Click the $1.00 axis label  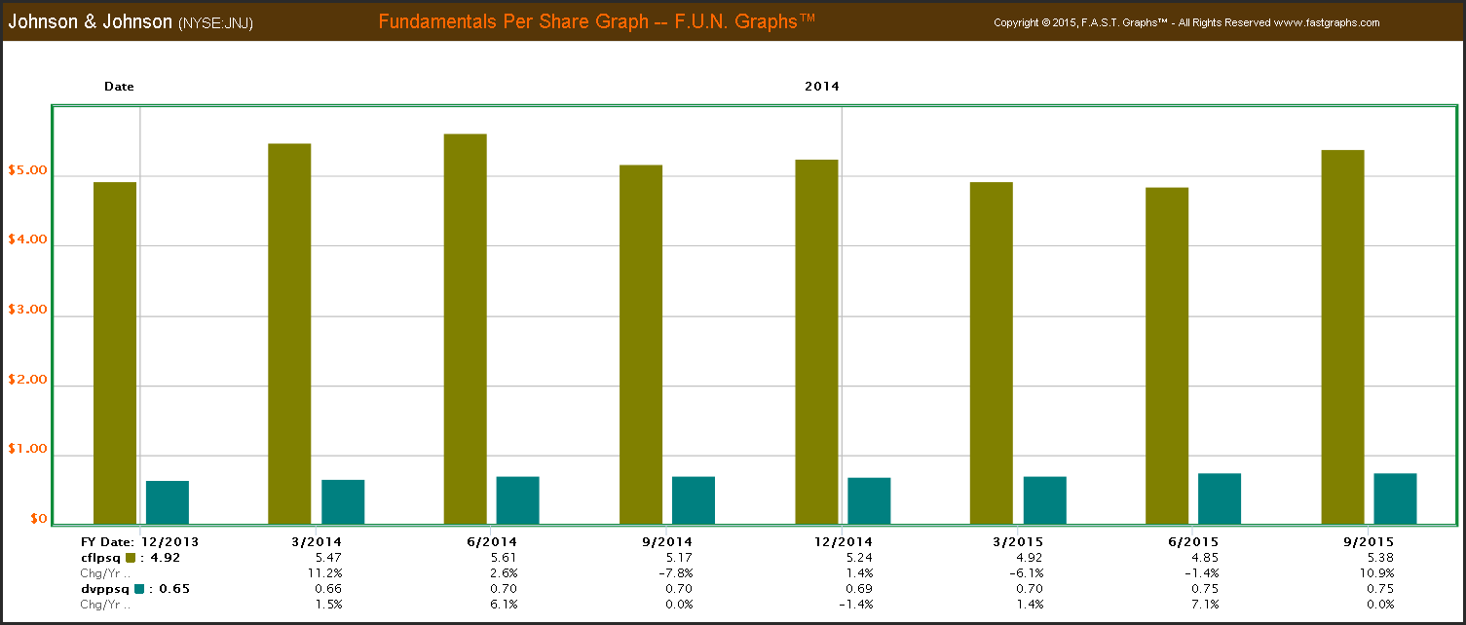tap(27, 451)
